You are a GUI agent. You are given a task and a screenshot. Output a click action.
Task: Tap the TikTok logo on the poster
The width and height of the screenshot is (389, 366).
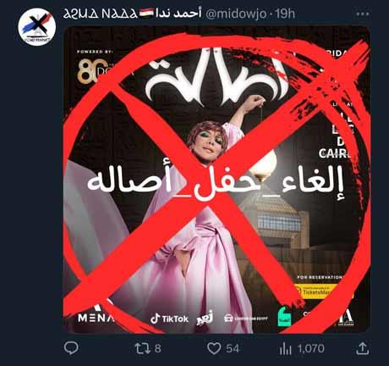tap(169, 319)
